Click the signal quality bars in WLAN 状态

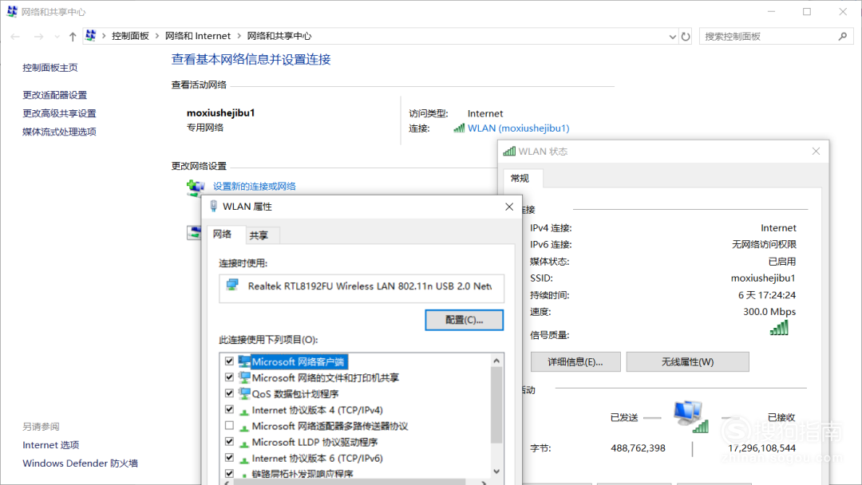pos(779,329)
